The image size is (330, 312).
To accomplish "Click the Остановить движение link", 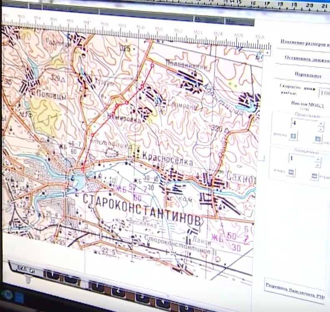I will [x=307, y=58].
